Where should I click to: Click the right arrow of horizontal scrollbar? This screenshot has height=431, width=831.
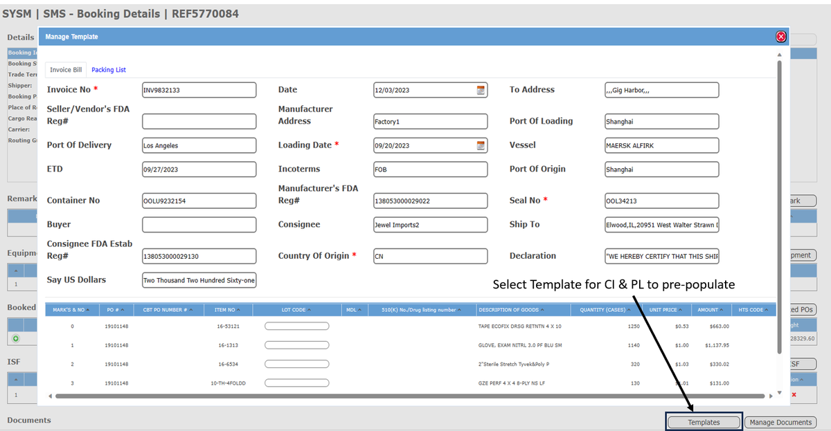coord(771,396)
